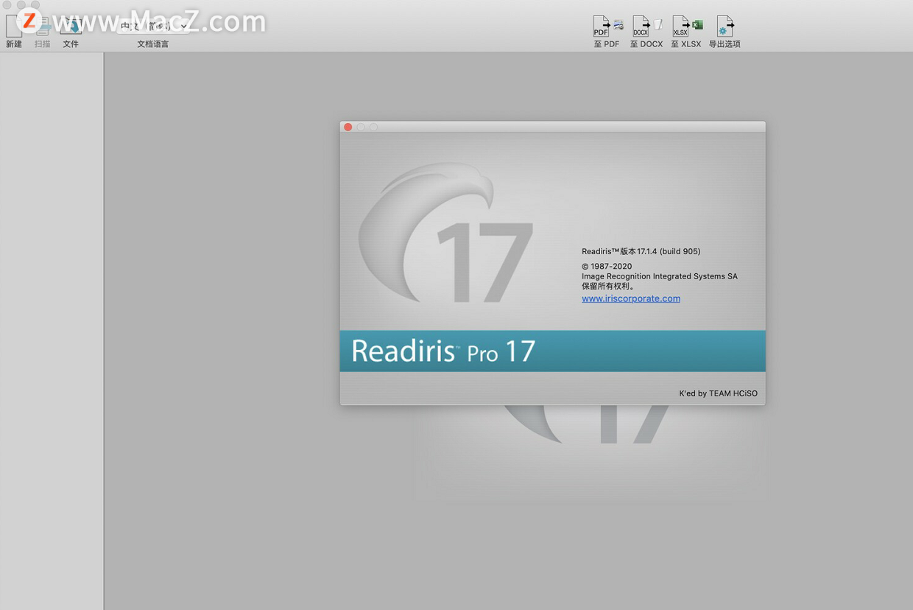The image size is (913, 610).
Task: Click the K'ed by TEAM HCiSO text
Action: [719, 393]
